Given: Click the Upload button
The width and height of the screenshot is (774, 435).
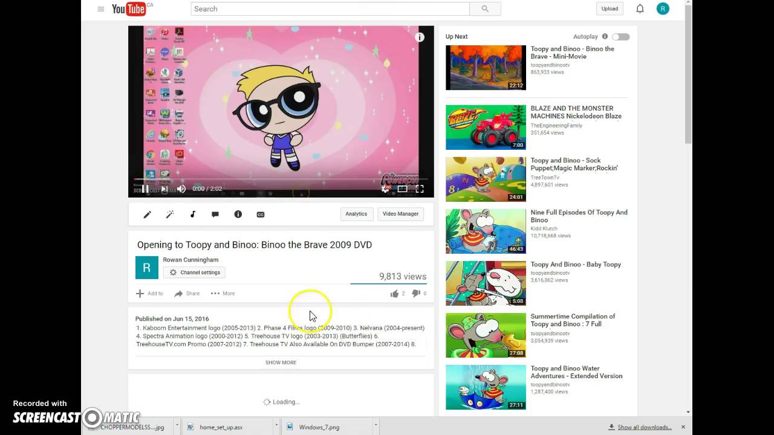Looking at the screenshot, I should pyautogui.click(x=610, y=8).
